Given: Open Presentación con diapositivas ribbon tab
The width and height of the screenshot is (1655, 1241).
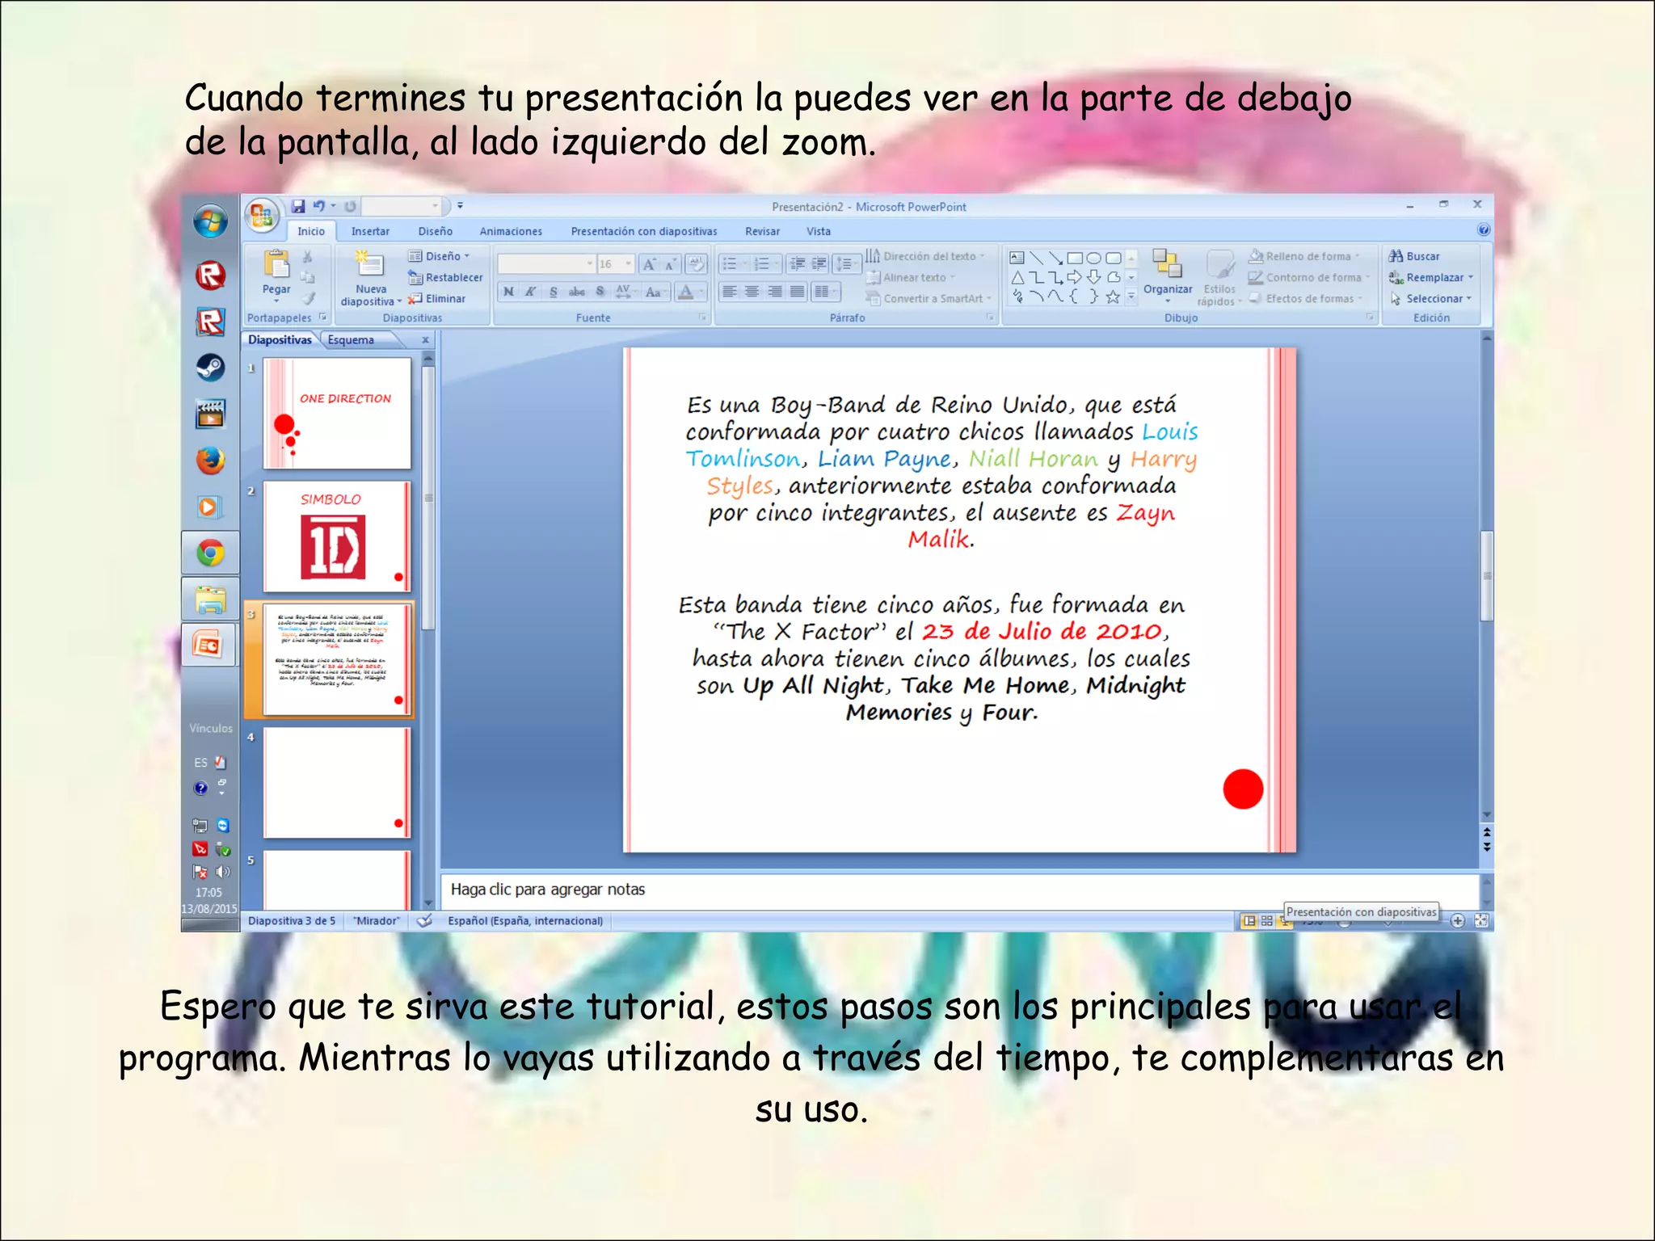Looking at the screenshot, I should click(644, 231).
